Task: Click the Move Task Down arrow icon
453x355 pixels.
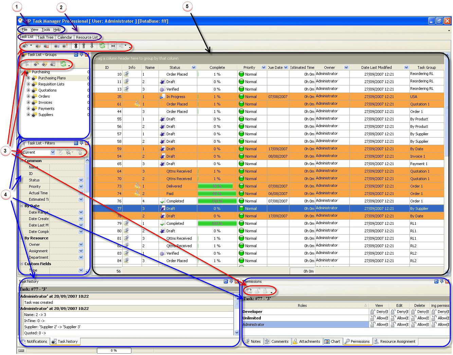Action: tap(92, 45)
